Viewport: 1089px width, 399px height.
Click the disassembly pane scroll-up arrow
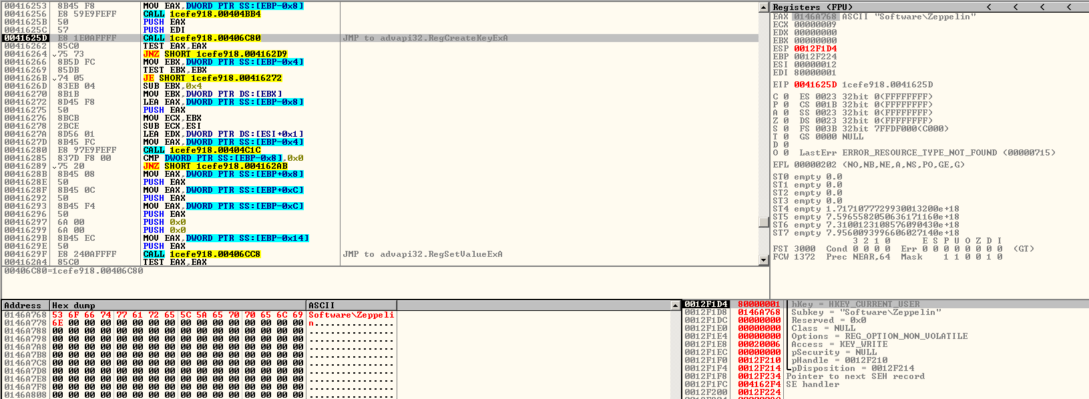click(764, 7)
